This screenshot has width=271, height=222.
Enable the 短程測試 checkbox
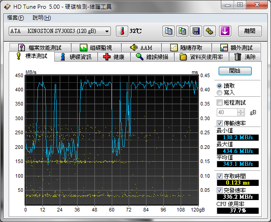[219, 103]
